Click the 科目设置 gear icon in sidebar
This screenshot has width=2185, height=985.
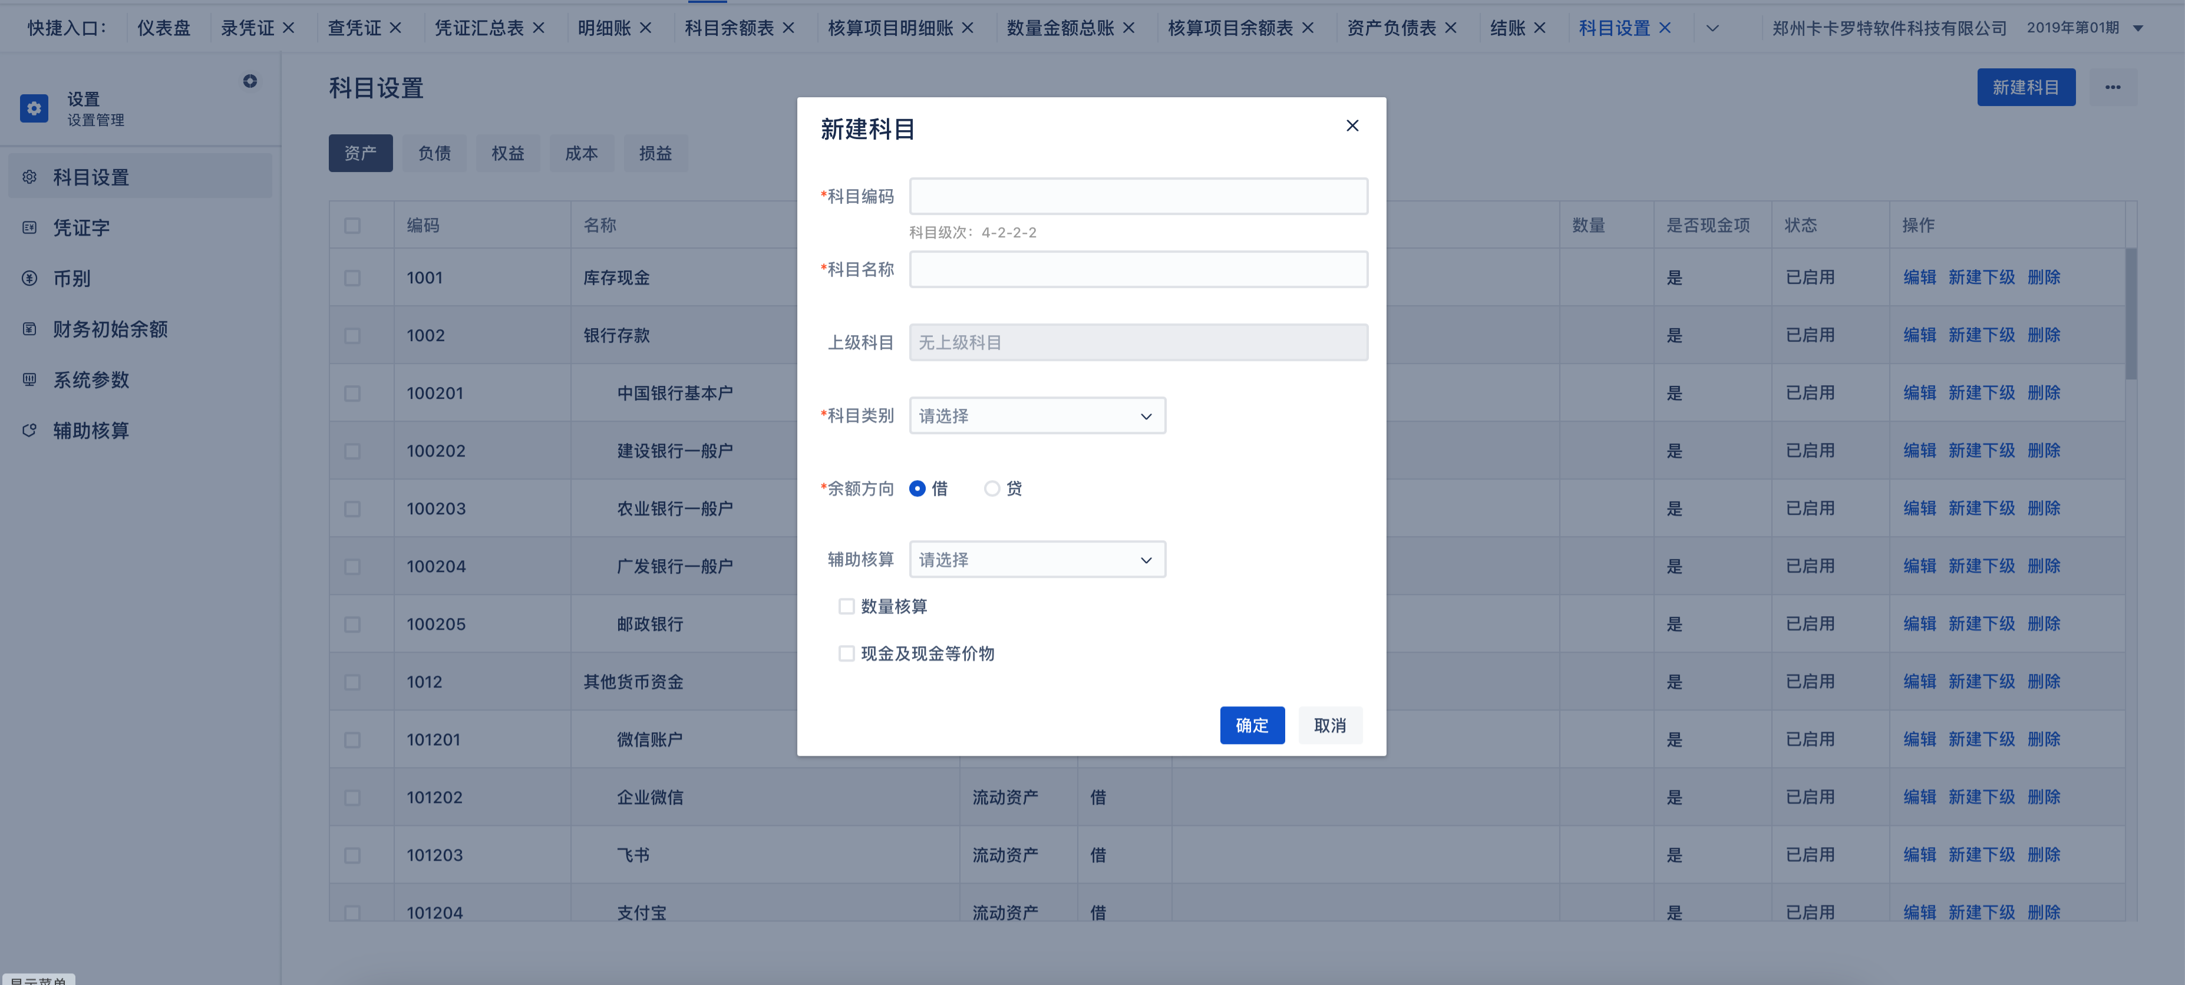[31, 176]
